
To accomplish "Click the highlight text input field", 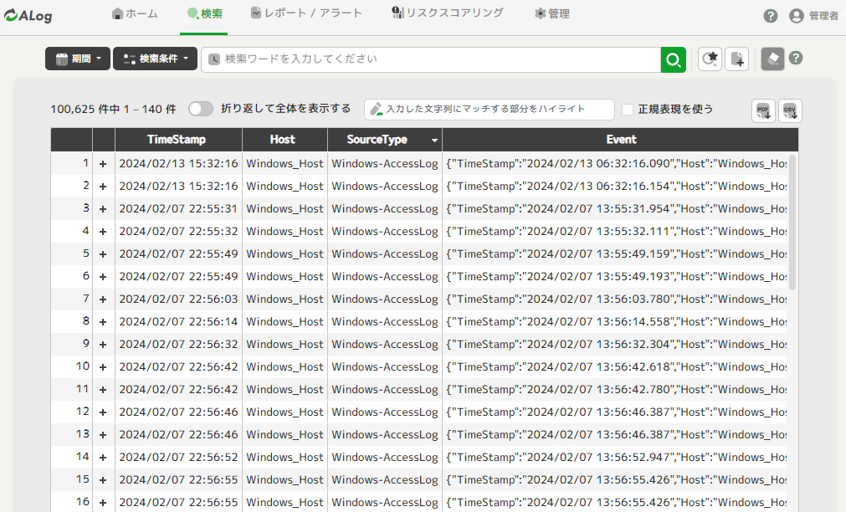I will pos(490,109).
